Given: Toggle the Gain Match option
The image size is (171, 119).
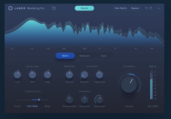Looking at the screenshot, I should [121, 8].
